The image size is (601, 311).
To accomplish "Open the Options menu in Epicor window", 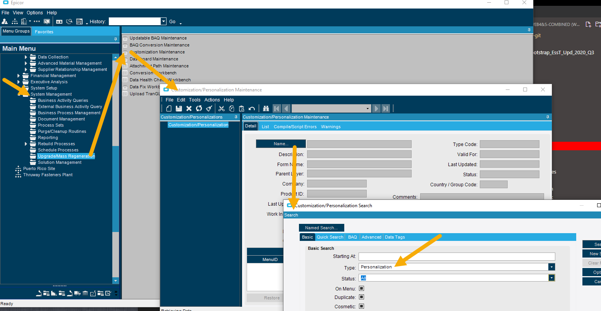I will point(35,13).
